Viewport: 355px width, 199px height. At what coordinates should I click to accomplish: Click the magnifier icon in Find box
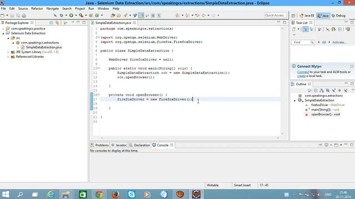tap(312, 42)
